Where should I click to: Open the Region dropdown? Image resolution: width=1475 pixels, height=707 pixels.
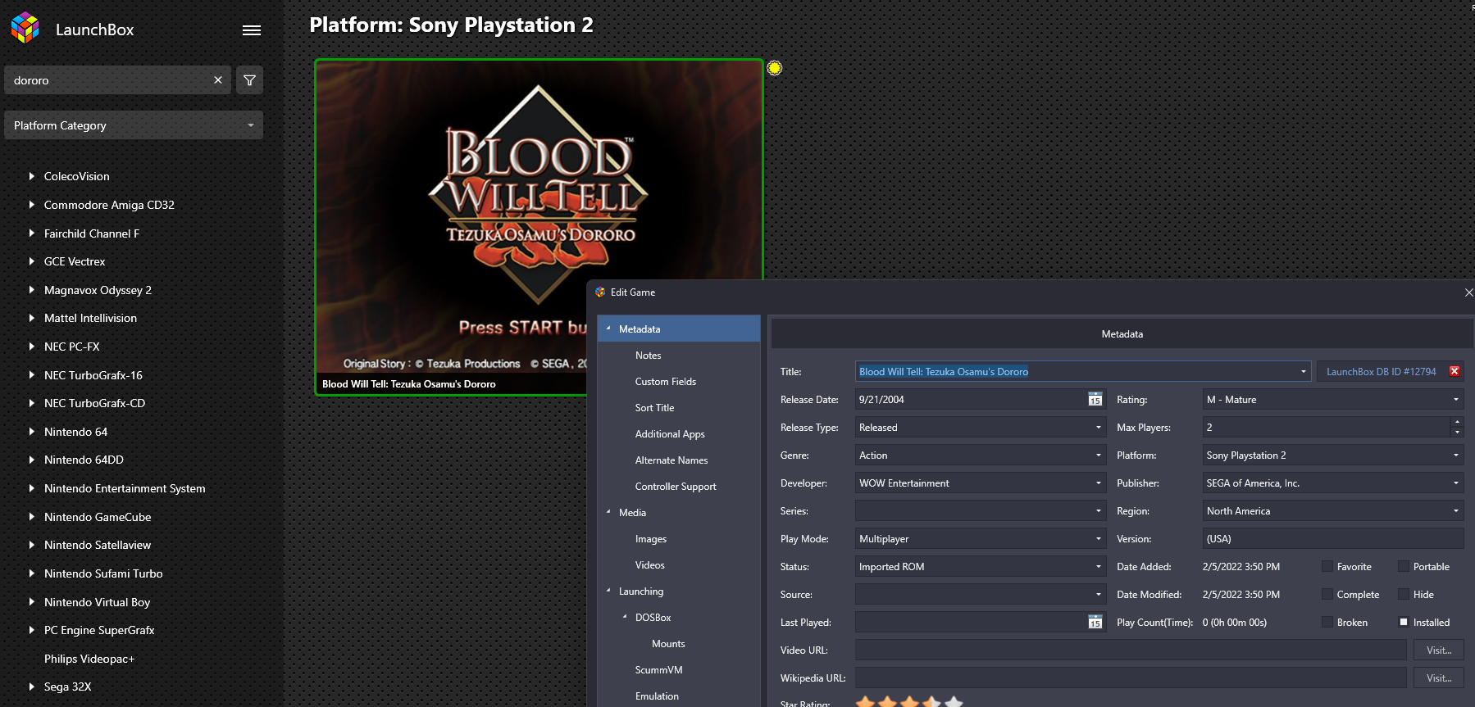[x=1456, y=511]
